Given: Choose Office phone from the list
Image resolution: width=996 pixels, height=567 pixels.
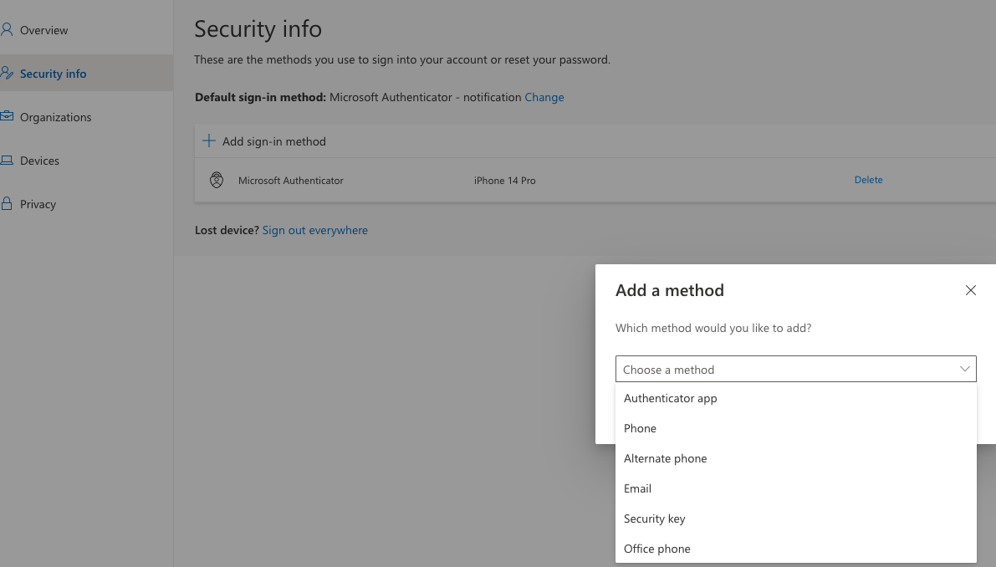Looking at the screenshot, I should [x=656, y=549].
